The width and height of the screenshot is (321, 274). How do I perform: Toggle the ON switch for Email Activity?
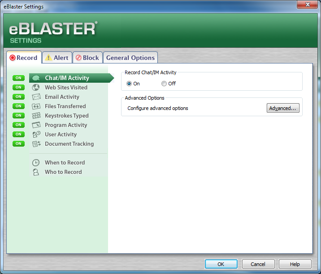(18, 97)
